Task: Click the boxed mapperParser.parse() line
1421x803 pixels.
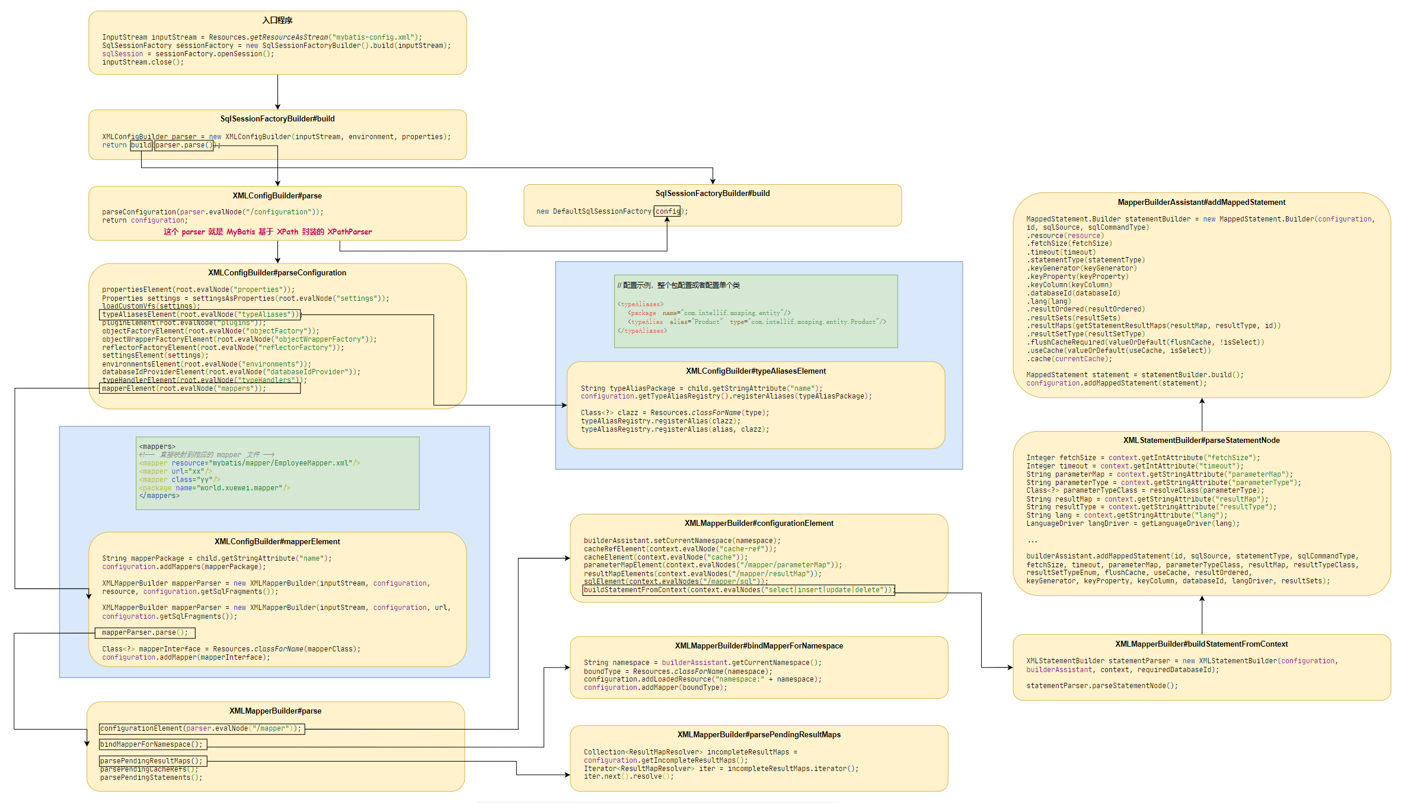Action: 145,632
